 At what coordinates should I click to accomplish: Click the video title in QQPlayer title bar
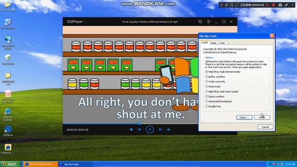[150, 22]
